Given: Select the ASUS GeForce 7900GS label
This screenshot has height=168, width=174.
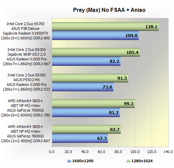Looking at the screenshot, I should coord(25,110).
